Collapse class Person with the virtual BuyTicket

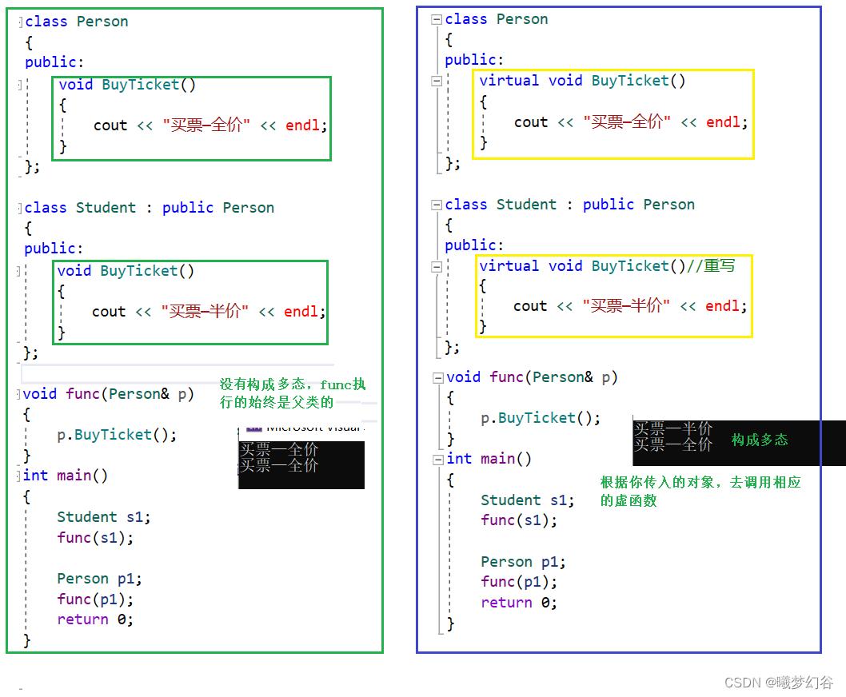[437, 20]
